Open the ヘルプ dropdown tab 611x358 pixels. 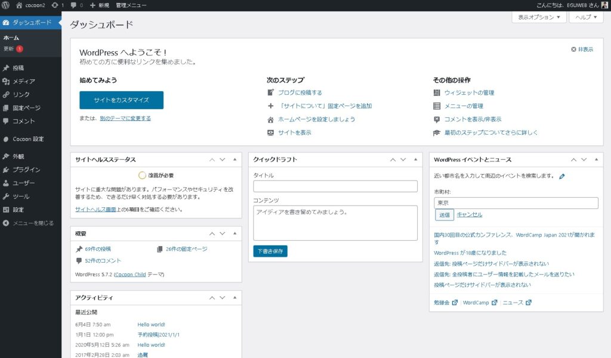click(587, 17)
